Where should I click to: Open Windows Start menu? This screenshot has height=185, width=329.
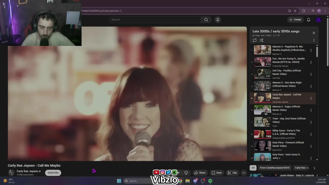click(x=119, y=181)
